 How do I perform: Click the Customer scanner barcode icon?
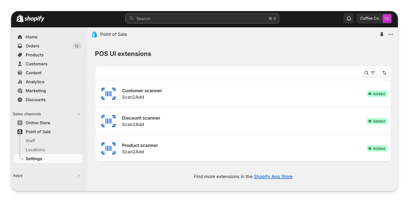tap(108, 94)
